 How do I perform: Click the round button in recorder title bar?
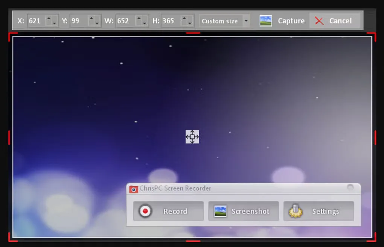pos(350,188)
